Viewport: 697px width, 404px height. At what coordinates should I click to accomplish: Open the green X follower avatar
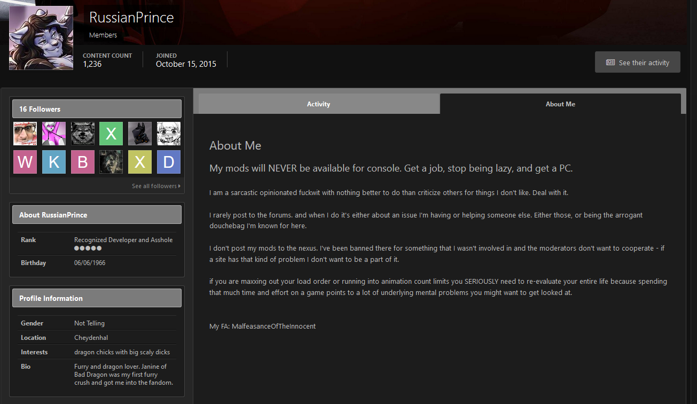point(111,134)
